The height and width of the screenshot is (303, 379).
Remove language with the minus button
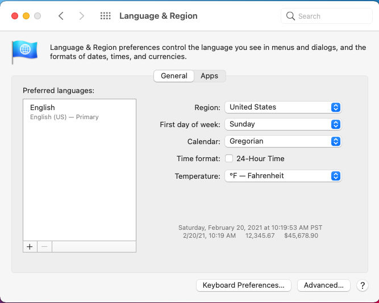(44, 246)
